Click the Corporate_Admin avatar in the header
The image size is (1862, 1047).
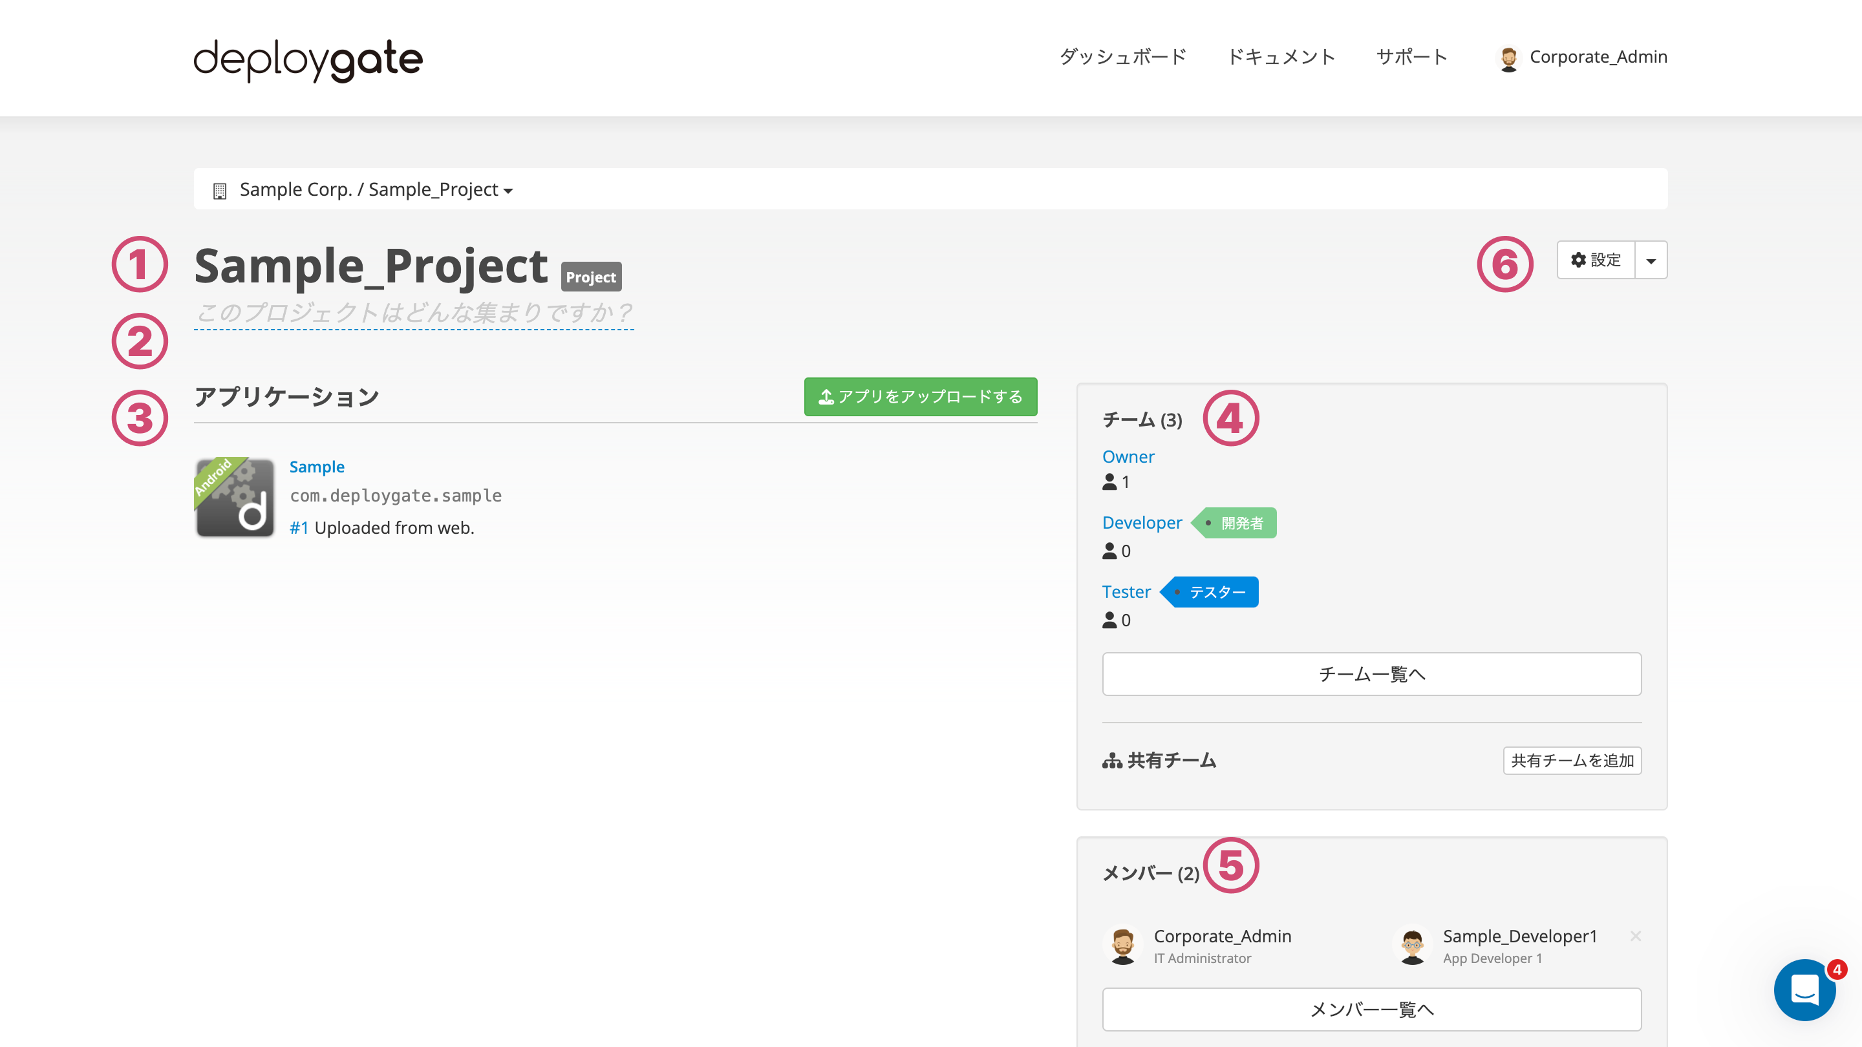coord(1508,58)
